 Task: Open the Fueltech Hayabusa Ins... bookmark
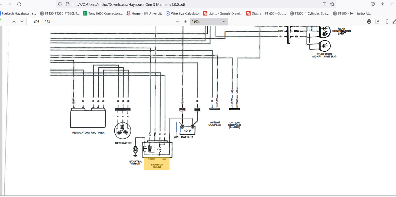click(x=18, y=13)
